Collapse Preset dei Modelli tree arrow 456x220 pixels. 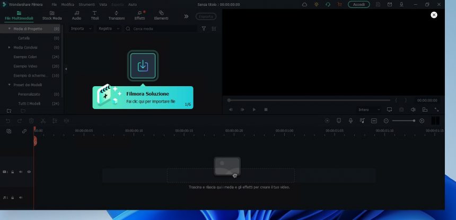tap(10, 85)
